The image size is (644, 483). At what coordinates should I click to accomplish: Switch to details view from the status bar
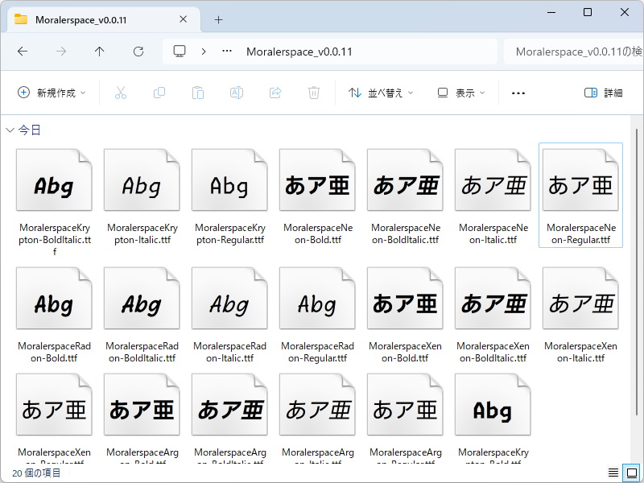click(x=612, y=473)
